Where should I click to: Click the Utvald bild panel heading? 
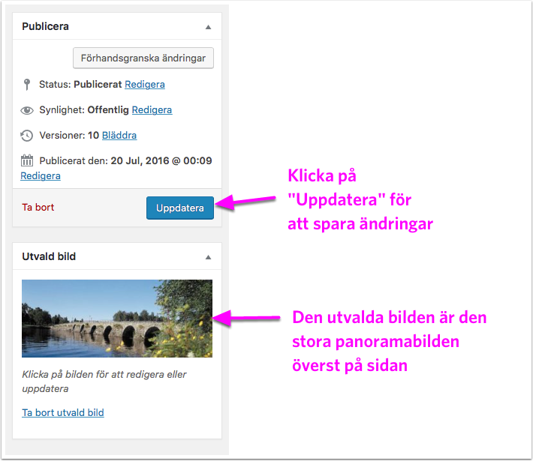pyautogui.click(x=49, y=256)
